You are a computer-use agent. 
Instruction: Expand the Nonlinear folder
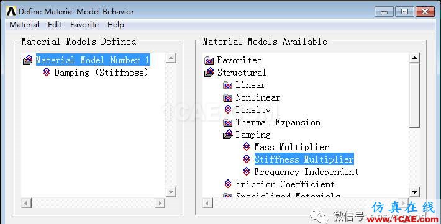click(227, 97)
